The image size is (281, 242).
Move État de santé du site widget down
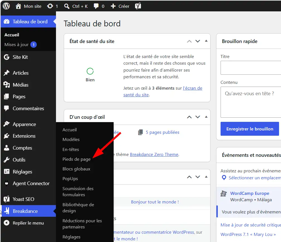[x=198, y=41]
